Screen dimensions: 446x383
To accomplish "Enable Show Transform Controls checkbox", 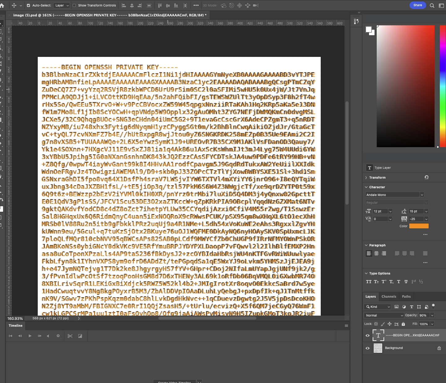I will pos(74,6).
